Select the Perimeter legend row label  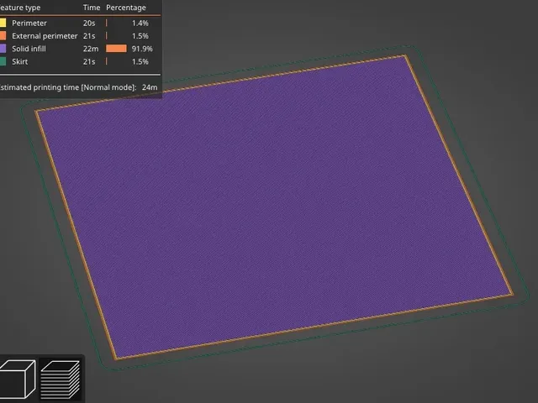29,23
